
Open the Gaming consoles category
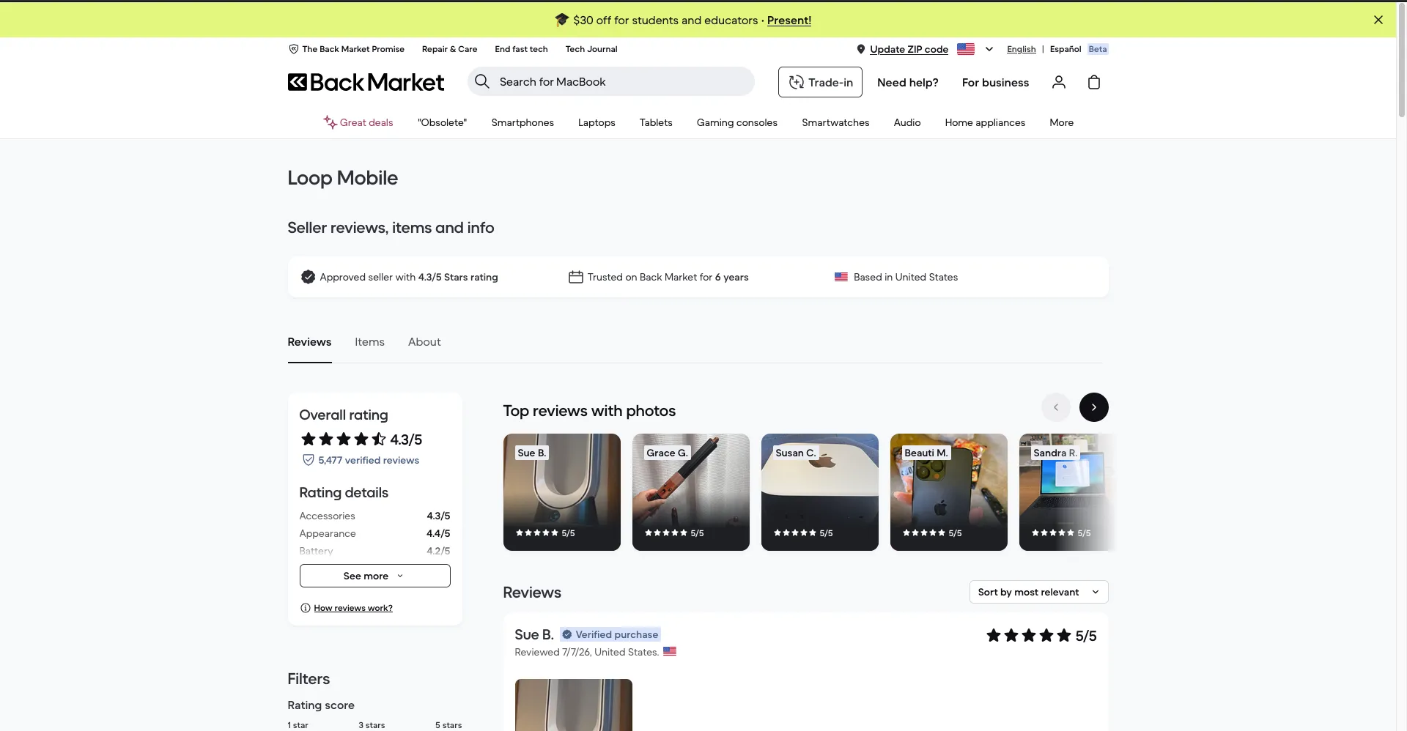tap(736, 122)
